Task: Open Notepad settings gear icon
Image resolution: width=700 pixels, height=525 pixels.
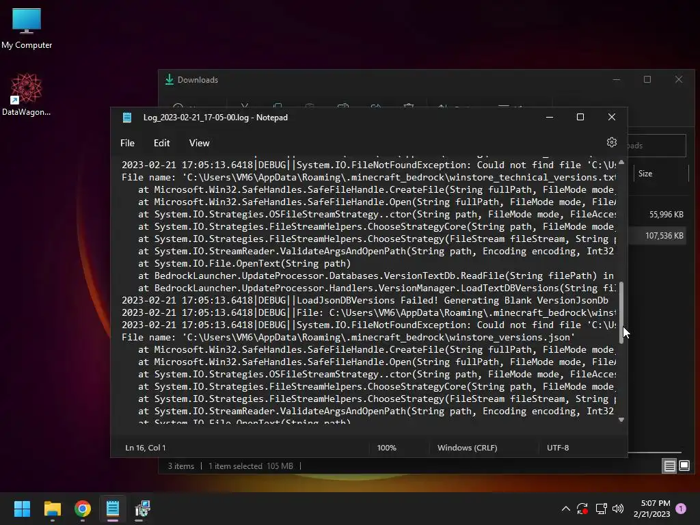Action: click(x=612, y=142)
